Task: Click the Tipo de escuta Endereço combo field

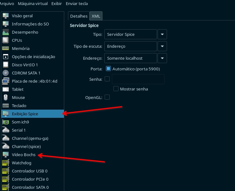Action: tap(131, 46)
